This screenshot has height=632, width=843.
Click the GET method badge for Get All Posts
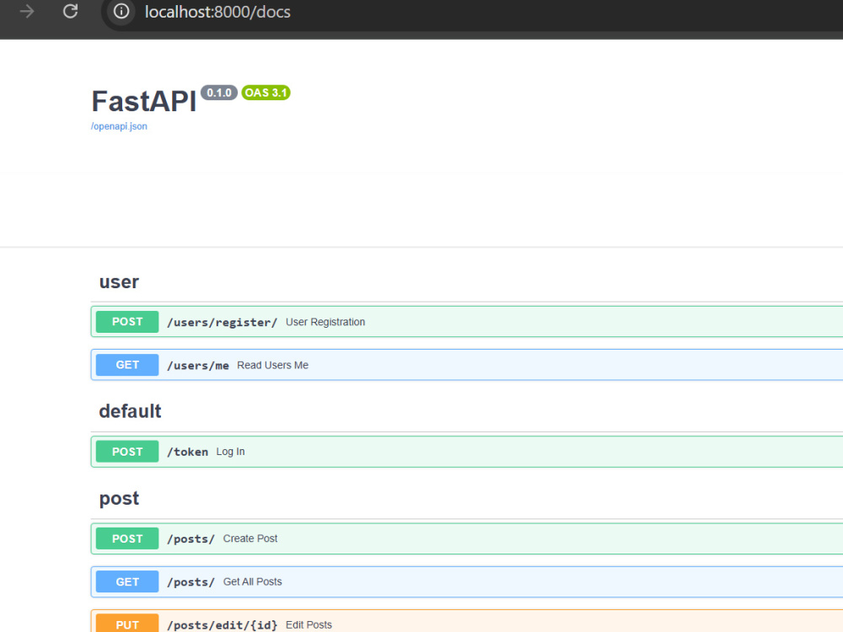pyautogui.click(x=127, y=581)
